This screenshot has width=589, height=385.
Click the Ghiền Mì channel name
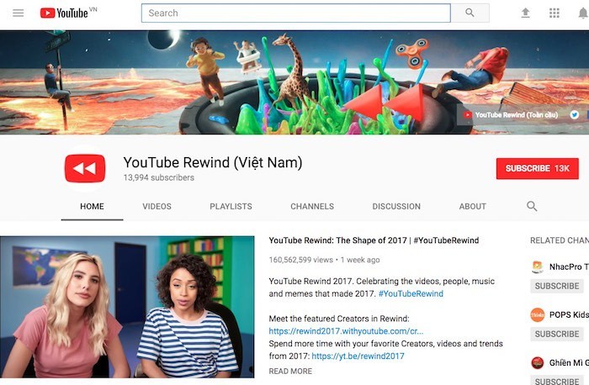(x=569, y=362)
